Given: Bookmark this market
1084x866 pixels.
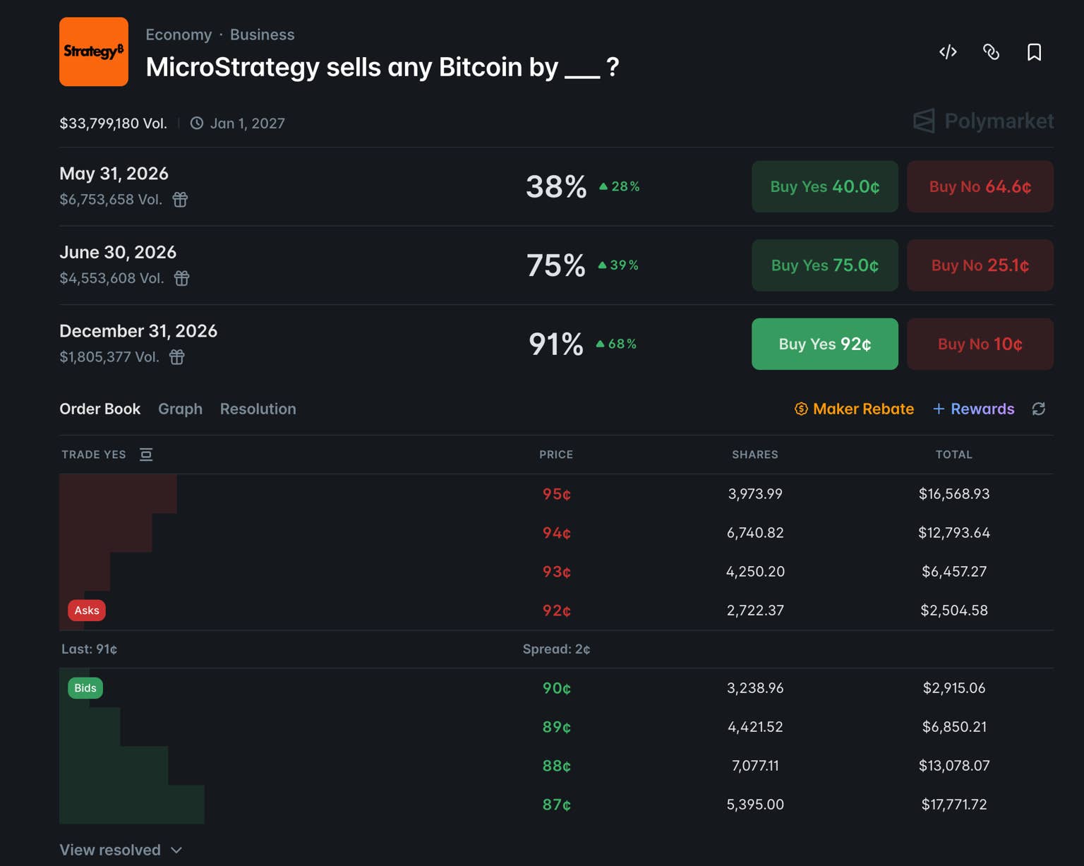Looking at the screenshot, I should point(1034,52).
